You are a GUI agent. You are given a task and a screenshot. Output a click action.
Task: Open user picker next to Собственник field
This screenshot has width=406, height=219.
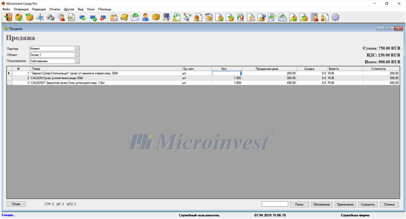77,61
